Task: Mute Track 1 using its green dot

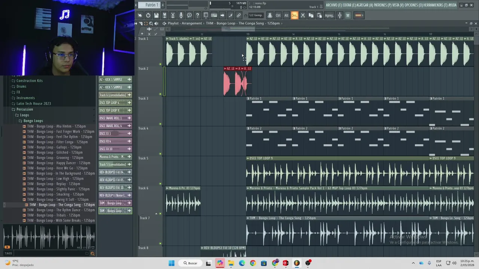Action: [x=161, y=64]
